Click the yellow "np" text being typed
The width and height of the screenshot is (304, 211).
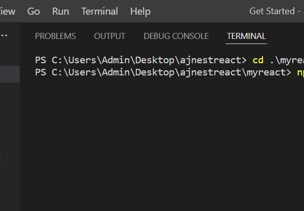pyautogui.click(x=300, y=72)
